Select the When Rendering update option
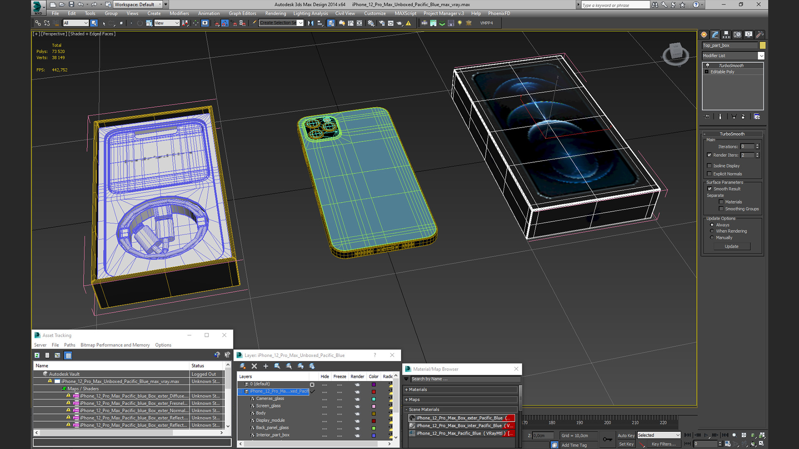 pos(712,231)
